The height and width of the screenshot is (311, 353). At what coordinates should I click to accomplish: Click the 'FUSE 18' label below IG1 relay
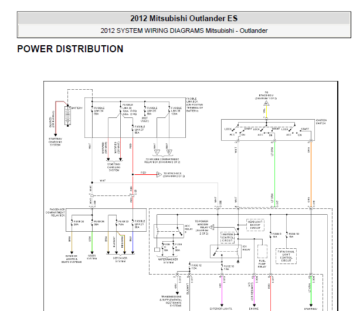pos(229,268)
